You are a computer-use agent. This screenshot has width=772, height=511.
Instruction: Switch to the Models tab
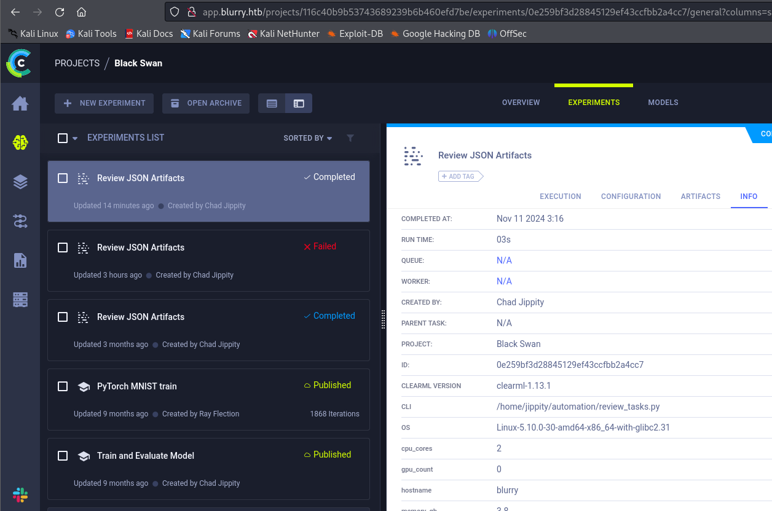[663, 103]
